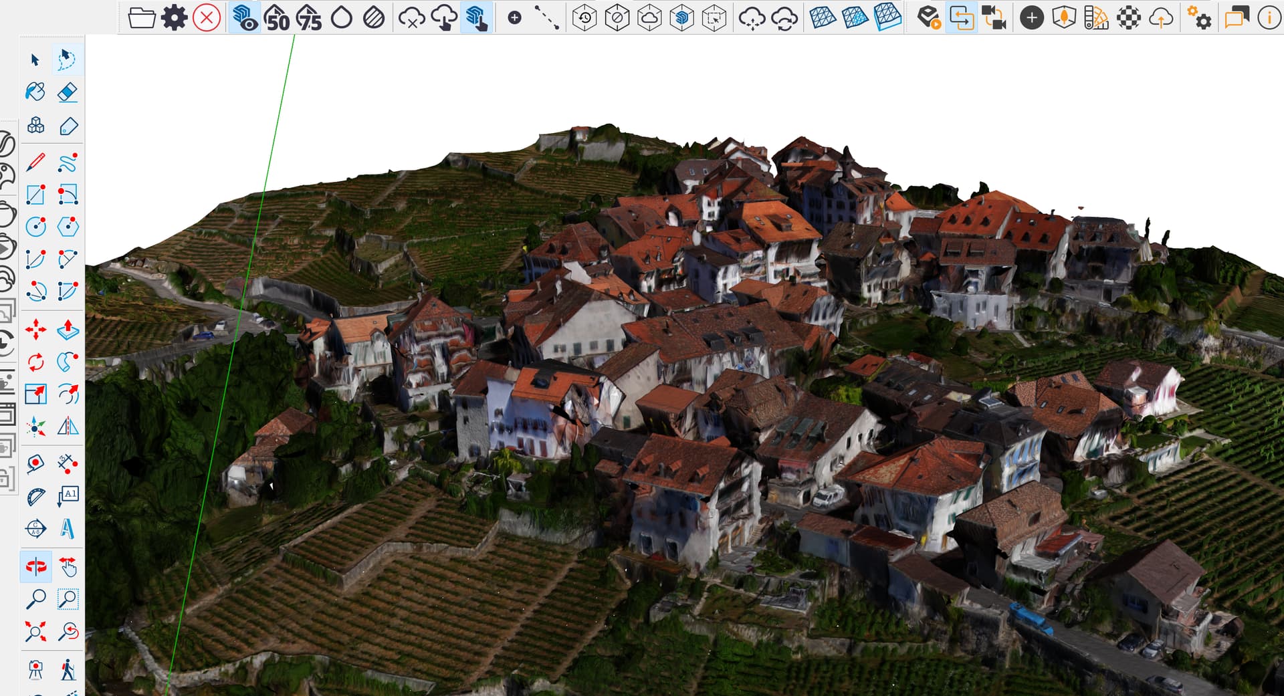Open the black gear settings
Viewport: 1284px width, 696px height.
point(174,18)
